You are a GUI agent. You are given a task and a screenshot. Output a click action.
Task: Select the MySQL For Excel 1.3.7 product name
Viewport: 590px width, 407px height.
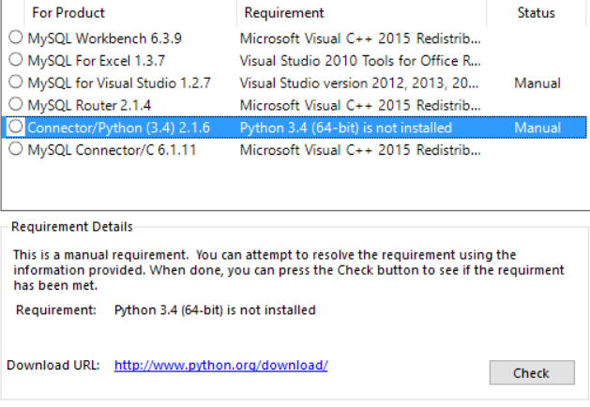tap(97, 61)
